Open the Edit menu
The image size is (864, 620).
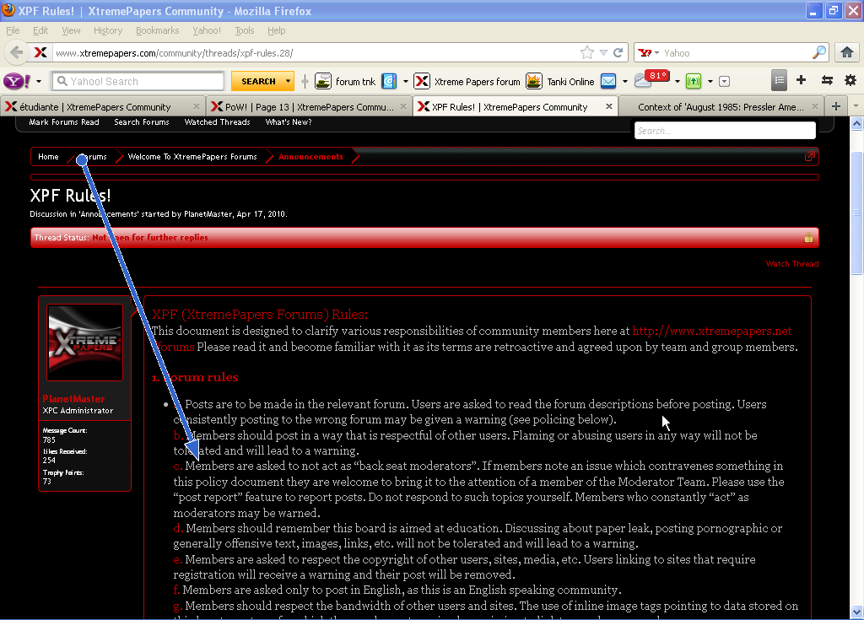pos(40,30)
